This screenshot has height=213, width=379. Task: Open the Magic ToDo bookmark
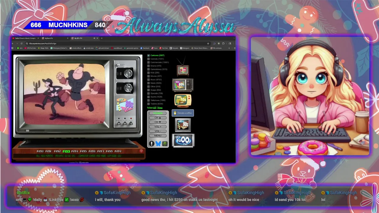coord(43,48)
